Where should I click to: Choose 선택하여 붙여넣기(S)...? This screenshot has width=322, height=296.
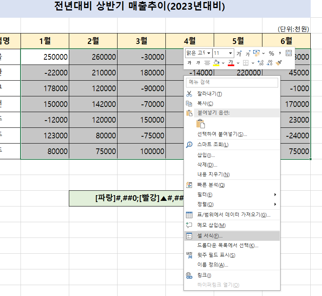click(x=232, y=134)
